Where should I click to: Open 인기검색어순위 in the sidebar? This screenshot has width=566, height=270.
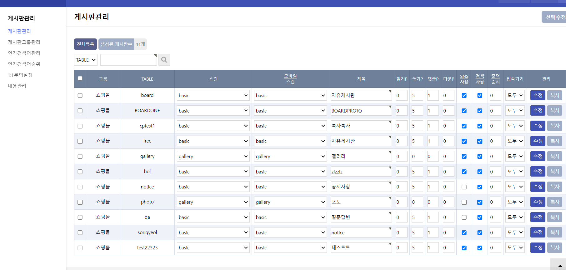pyautogui.click(x=24, y=64)
